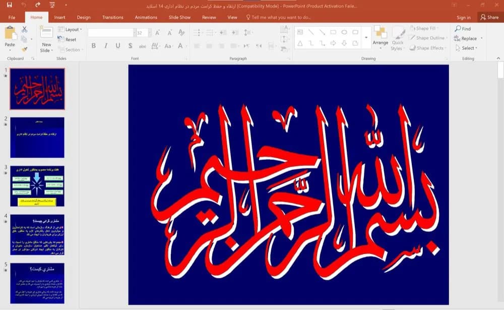504x310 pixels.
Task: Click Increase Font Size icon
Action: click(157, 32)
